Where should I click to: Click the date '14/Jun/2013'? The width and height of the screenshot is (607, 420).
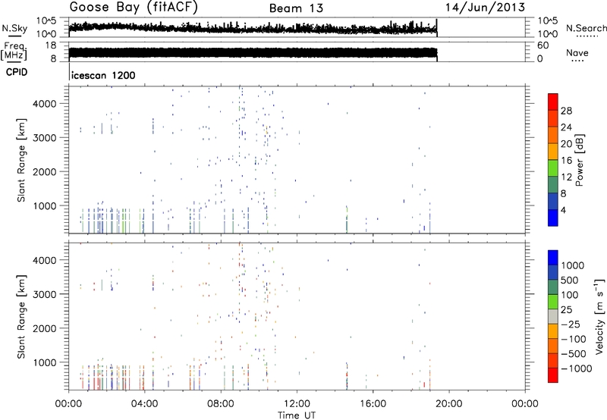(485, 8)
